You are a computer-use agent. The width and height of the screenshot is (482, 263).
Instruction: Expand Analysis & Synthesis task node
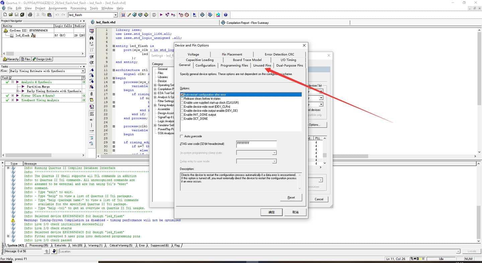13,82
